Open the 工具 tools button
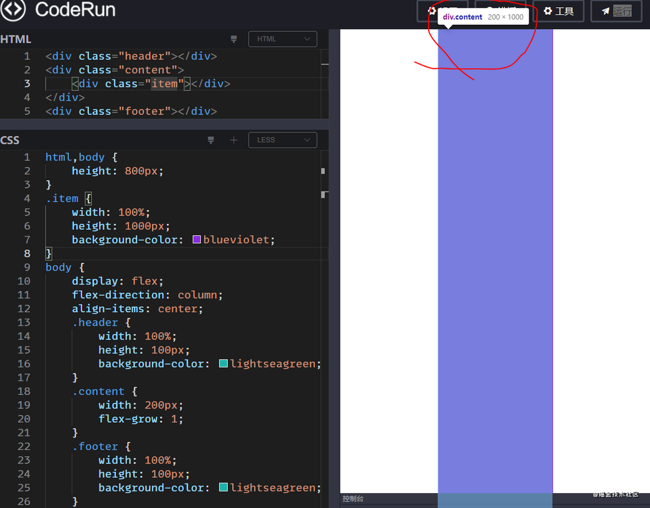Image resolution: width=650 pixels, height=508 pixels. point(558,11)
